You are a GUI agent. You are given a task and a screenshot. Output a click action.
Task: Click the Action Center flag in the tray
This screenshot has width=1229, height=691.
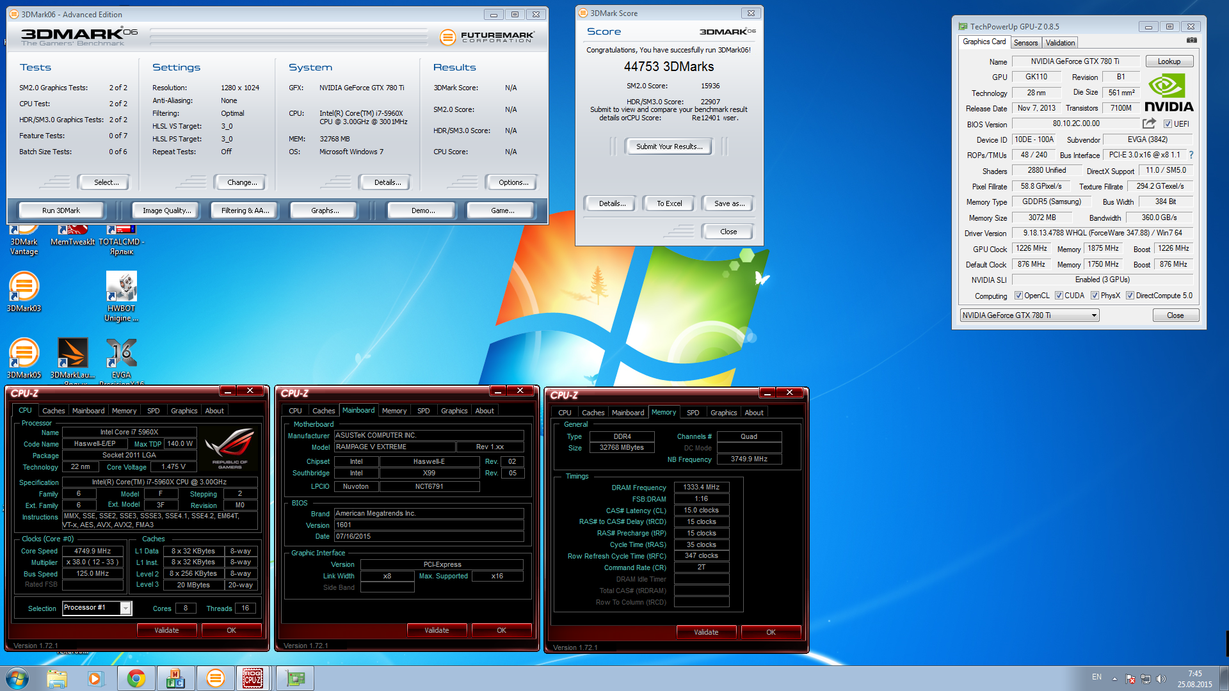(1130, 679)
